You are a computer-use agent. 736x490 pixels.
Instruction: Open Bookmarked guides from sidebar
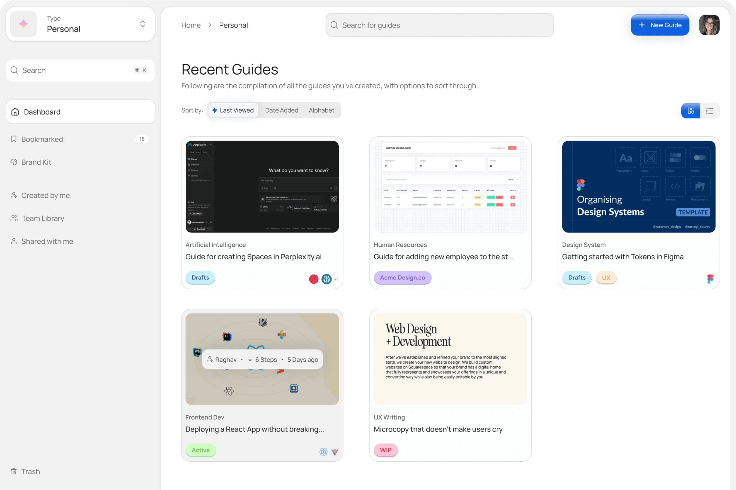point(42,139)
